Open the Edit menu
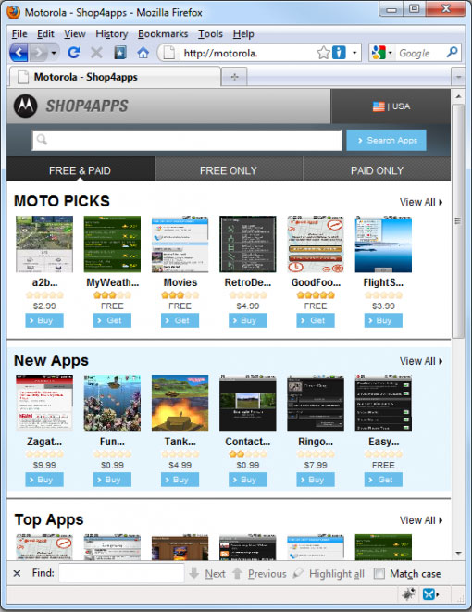Screen dimensions: 472x612 pos(45,34)
